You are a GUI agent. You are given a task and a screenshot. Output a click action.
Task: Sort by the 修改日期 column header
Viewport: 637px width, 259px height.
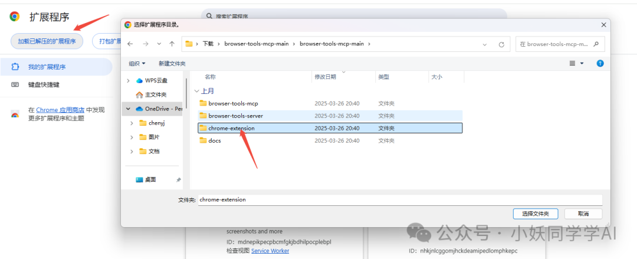click(325, 77)
